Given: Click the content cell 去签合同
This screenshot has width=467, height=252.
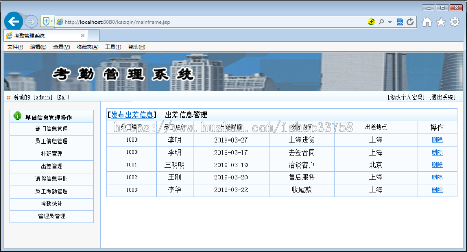Looking at the screenshot, I should 301,152.
